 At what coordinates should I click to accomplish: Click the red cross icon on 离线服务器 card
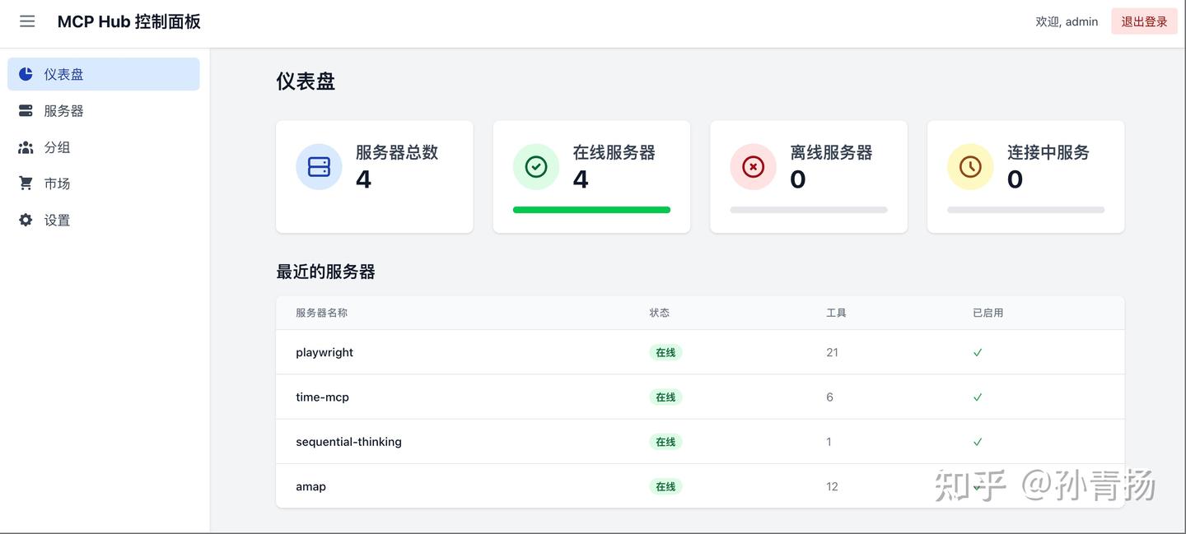[x=753, y=166]
